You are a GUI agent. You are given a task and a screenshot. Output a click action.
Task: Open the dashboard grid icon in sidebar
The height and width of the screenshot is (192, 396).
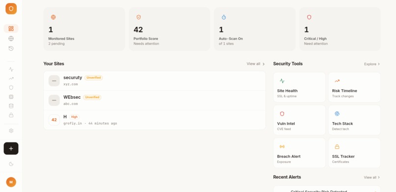click(x=11, y=28)
